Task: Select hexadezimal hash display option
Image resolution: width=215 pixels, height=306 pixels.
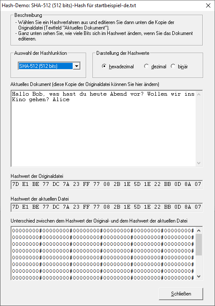Action: (x=118, y=67)
